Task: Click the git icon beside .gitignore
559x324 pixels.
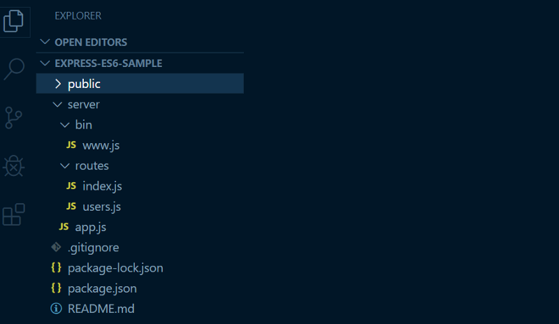Action: [x=56, y=247]
